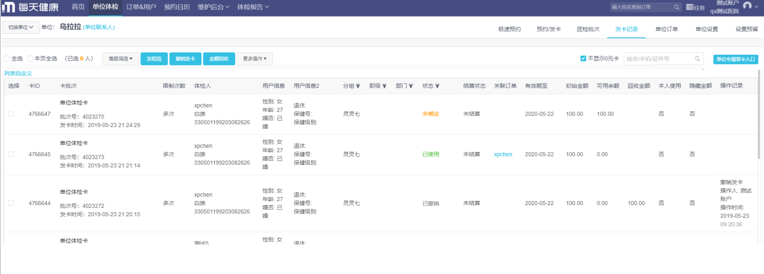The height and width of the screenshot is (274, 764).
Task: Uncheck 不显示0元卡 checkbox
Action: point(583,58)
